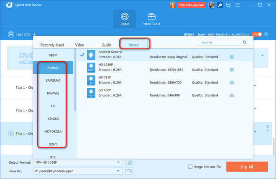Viewport: 276px width, 179px height.
Task: Play the third Title 1 chapter
Action: (11, 134)
